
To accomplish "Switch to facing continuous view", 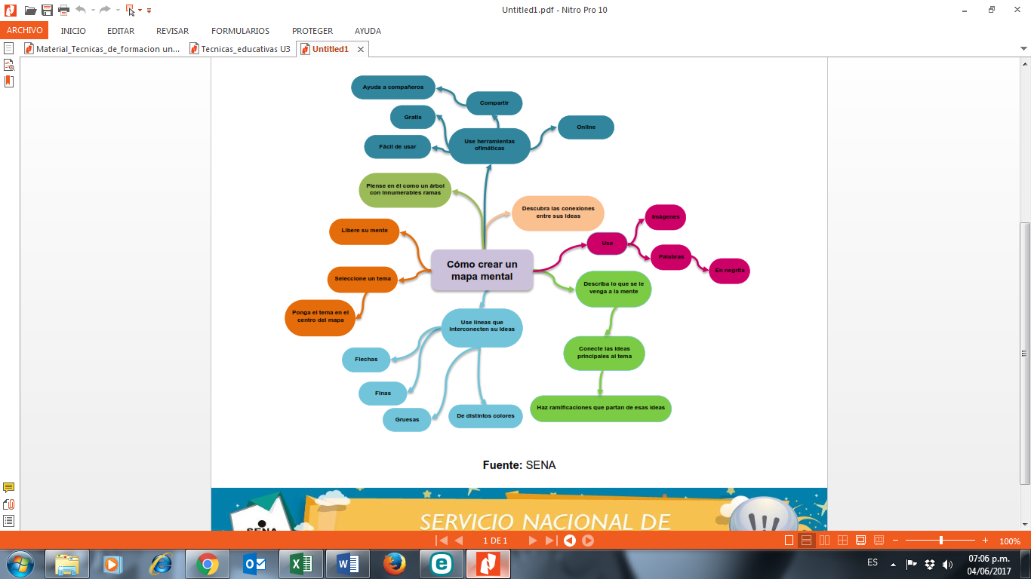I will tap(842, 541).
